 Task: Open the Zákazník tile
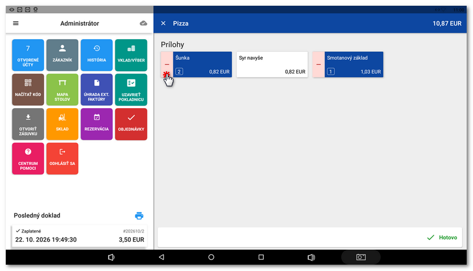(x=62, y=55)
